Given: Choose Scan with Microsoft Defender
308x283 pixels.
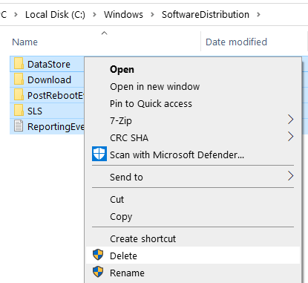Looking at the screenshot, I should (x=193, y=154).
